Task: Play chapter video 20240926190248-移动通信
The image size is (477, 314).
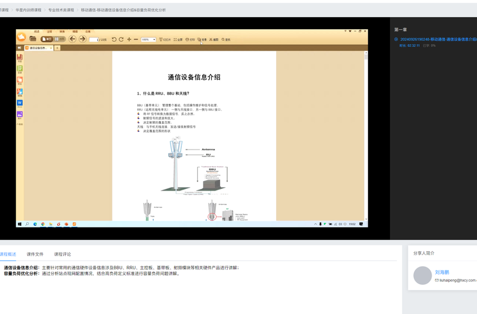Action: pos(438,39)
